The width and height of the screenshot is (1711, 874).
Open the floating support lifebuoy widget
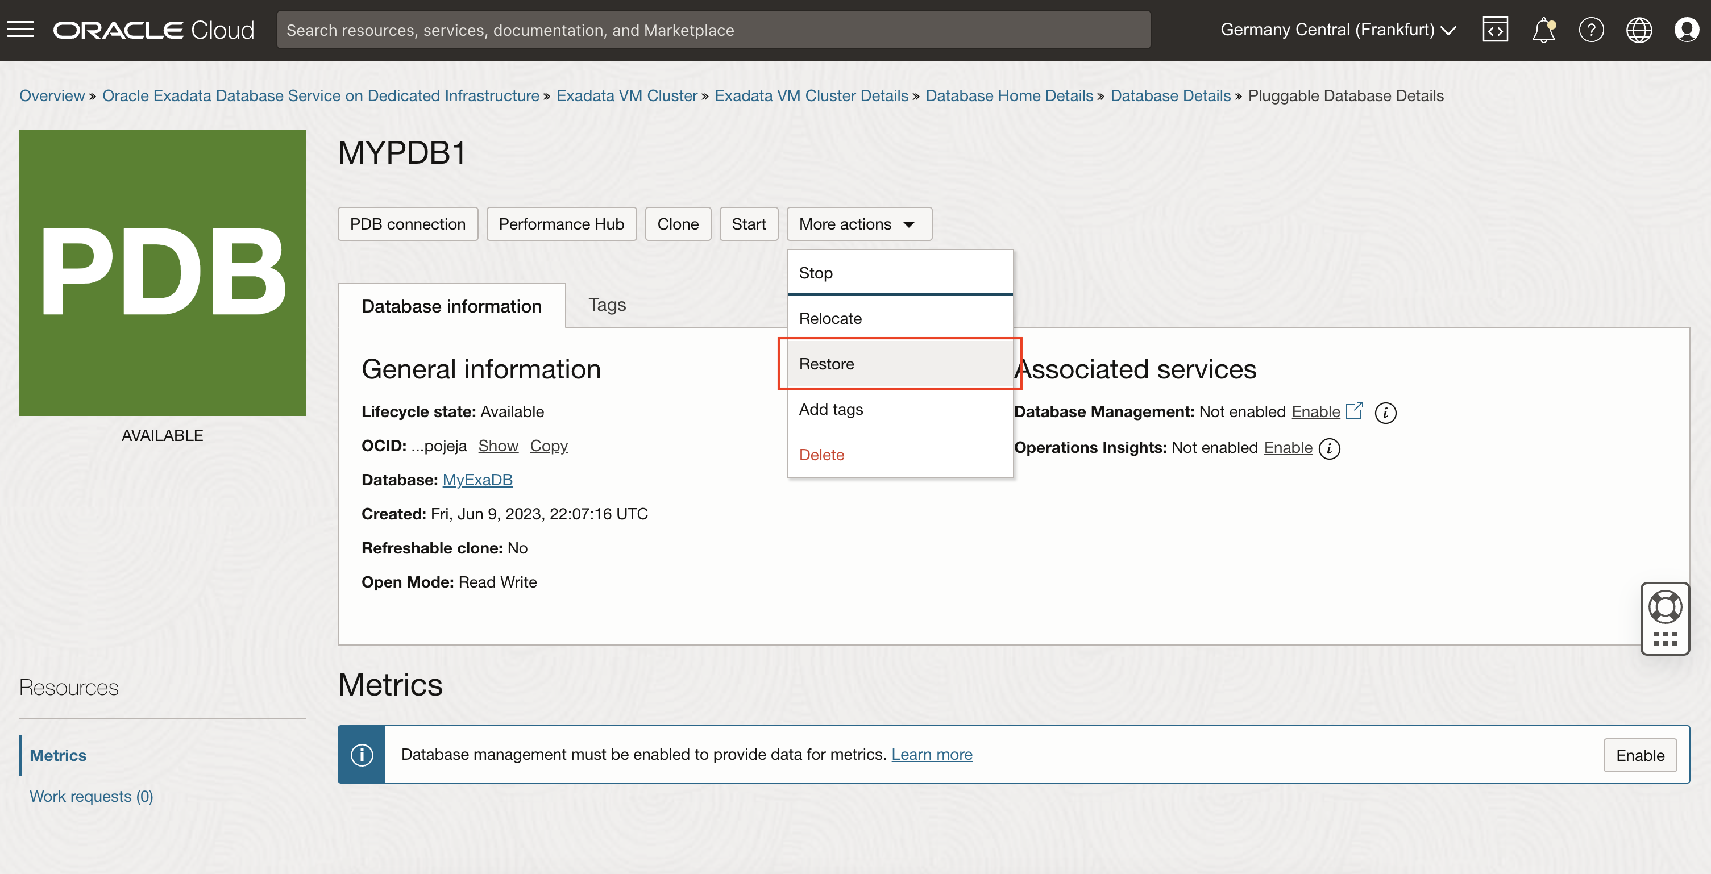pyautogui.click(x=1665, y=607)
